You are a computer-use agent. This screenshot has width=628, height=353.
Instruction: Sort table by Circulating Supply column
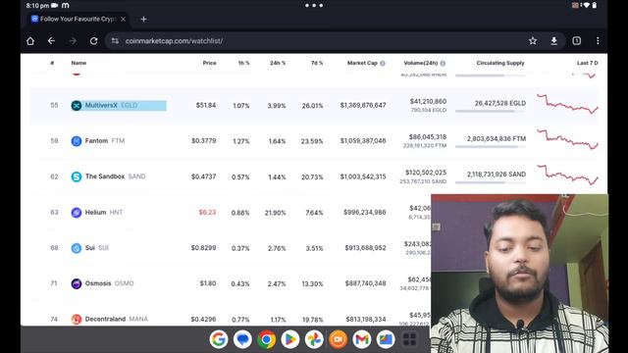500,63
